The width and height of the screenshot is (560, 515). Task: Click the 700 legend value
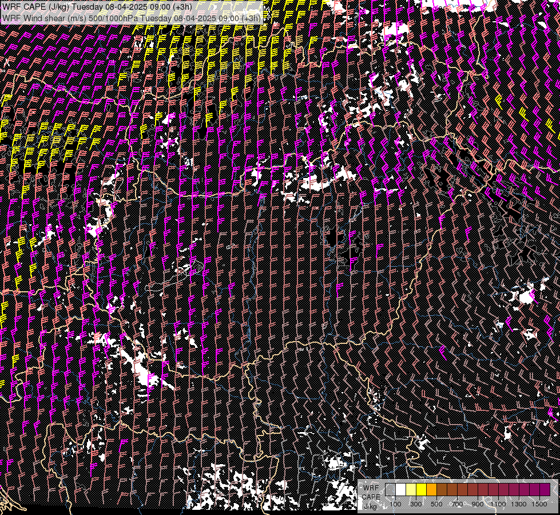coord(457,504)
